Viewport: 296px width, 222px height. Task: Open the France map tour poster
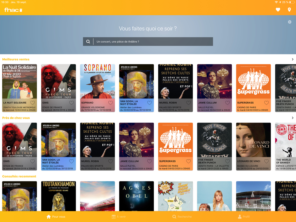coord(176,196)
